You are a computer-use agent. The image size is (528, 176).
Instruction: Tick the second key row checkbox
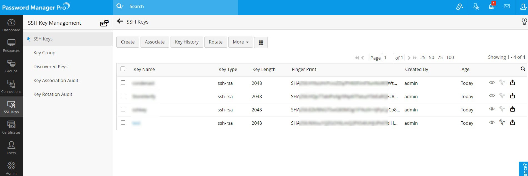(x=123, y=96)
